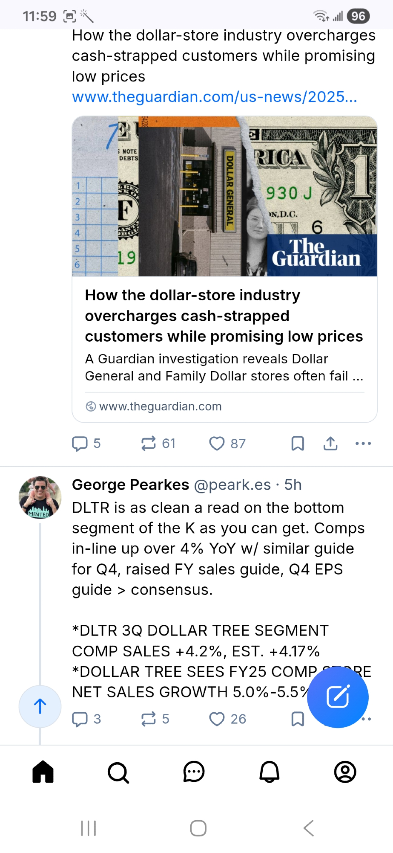Reply to George Pearkes' DLTR post
Screen dimensions: 393x853
point(80,719)
